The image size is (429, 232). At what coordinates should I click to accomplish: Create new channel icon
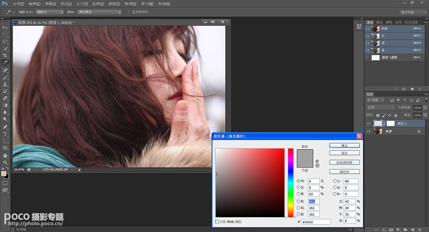412,89
